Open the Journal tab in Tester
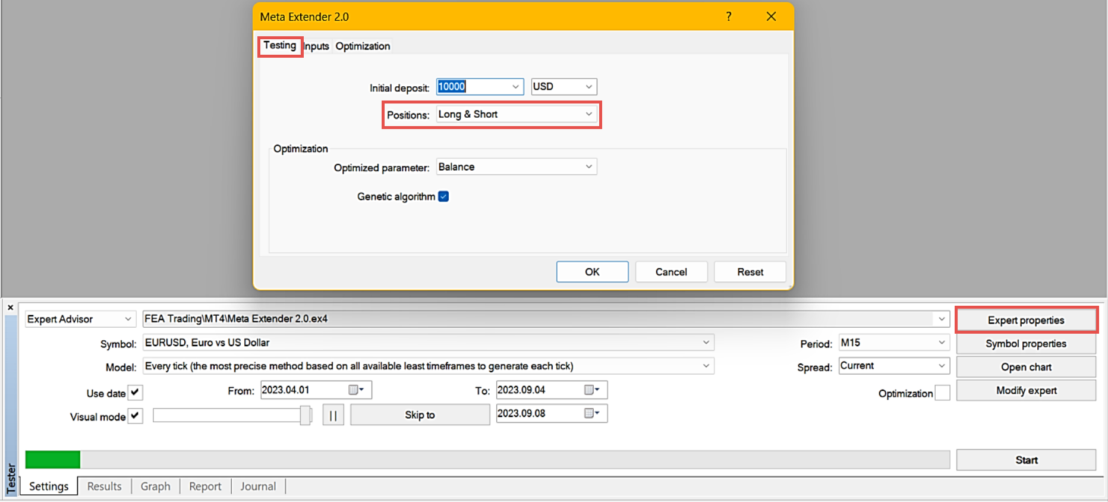1108x502 pixels. pyautogui.click(x=258, y=486)
